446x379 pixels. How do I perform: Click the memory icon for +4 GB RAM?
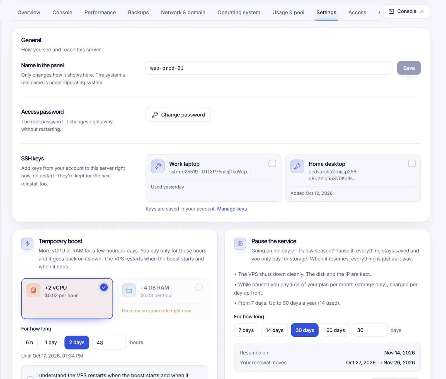[129, 290]
